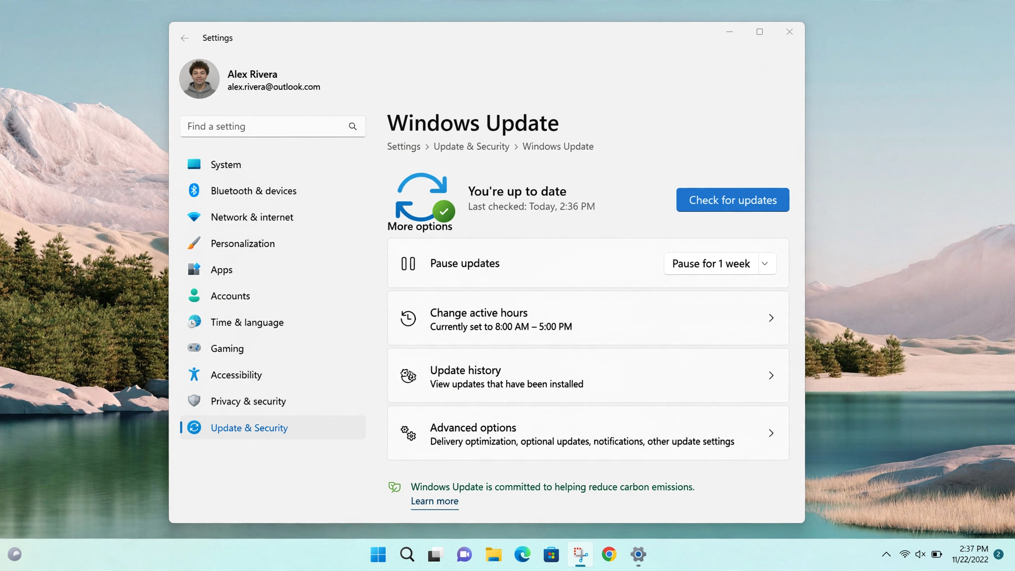This screenshot has width=1015, height=571.
Task: Open the notification count badge
Action: (x=999, y=554)
